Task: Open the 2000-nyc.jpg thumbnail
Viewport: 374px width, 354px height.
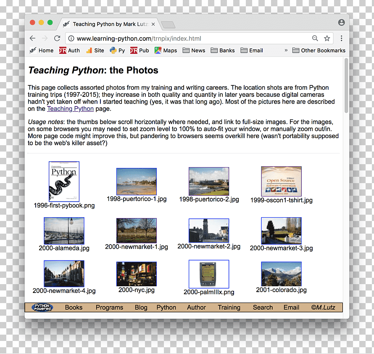Action: 137,274
